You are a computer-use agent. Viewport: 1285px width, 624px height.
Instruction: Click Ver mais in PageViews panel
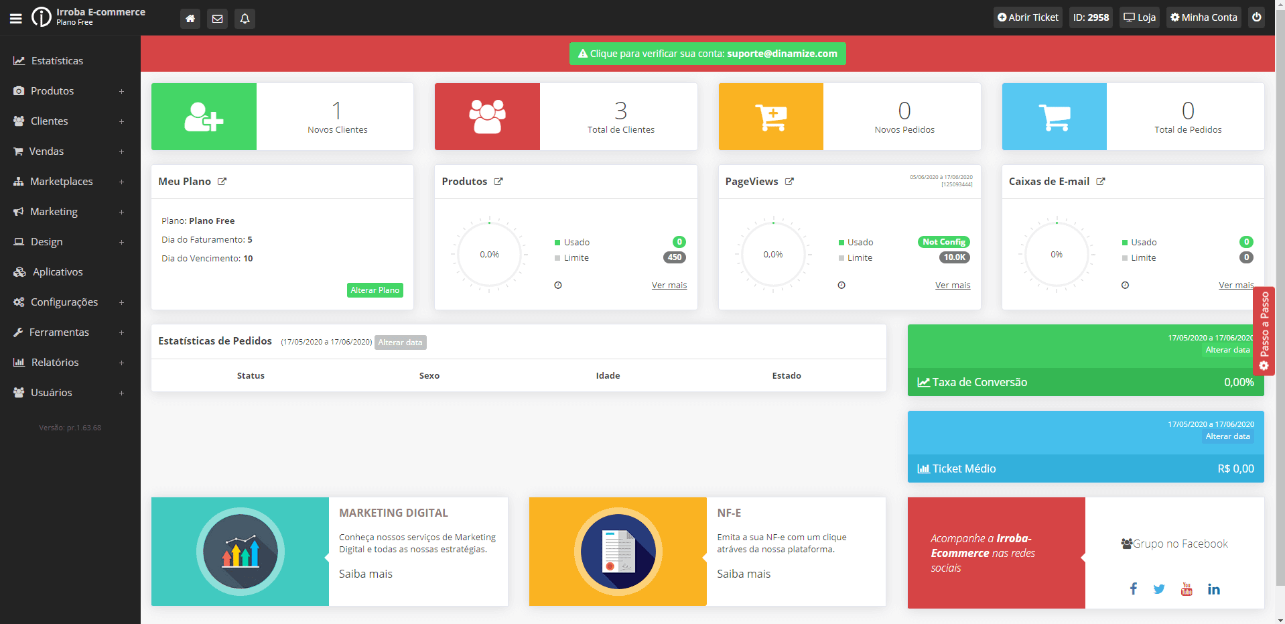(x=953, y=286)
